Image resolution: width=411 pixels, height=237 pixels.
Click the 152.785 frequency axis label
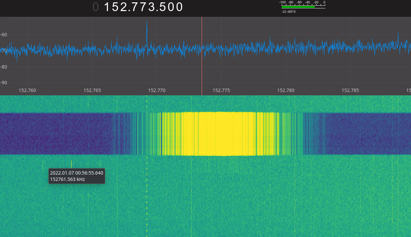tap(350, 90)
